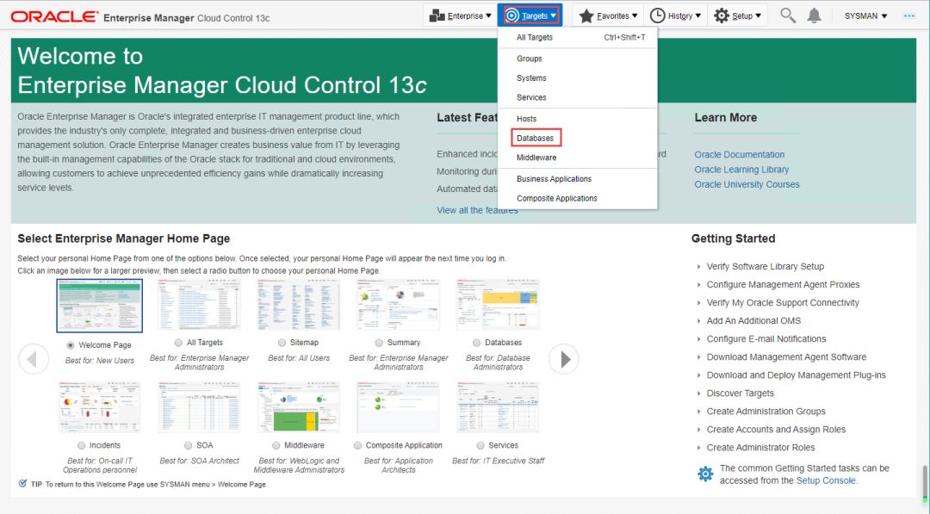This screenshot has width=930, height=514.
Task: Select the Sitemap radio button
Action: 282,343
